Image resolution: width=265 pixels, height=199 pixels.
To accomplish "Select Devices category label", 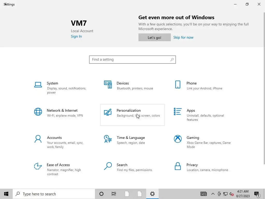I will tap(123, 83).
